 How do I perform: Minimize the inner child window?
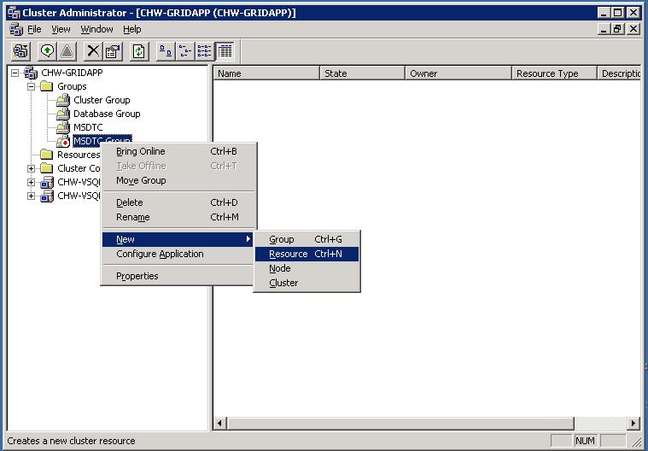[x=604, y=29]
